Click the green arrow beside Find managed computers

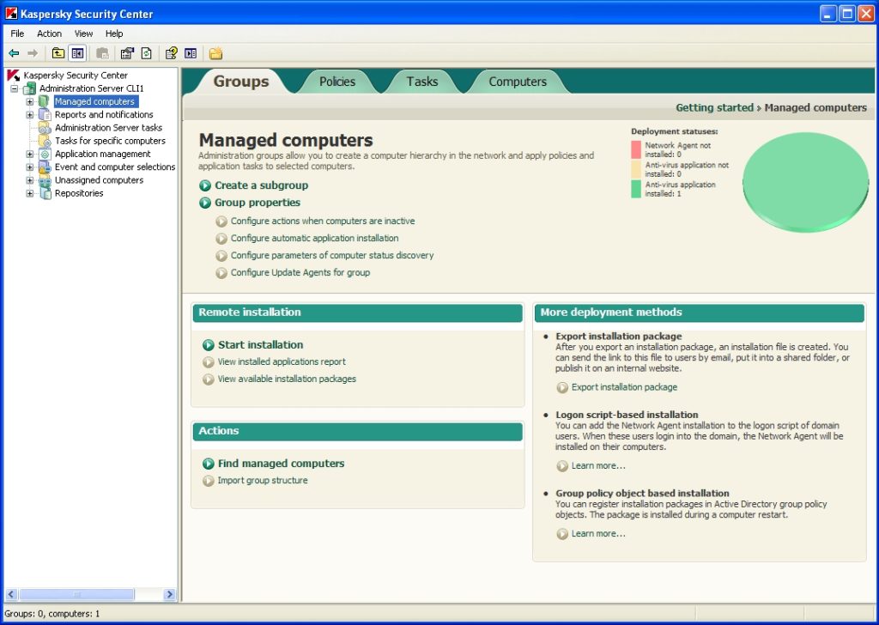click(209, 464)
